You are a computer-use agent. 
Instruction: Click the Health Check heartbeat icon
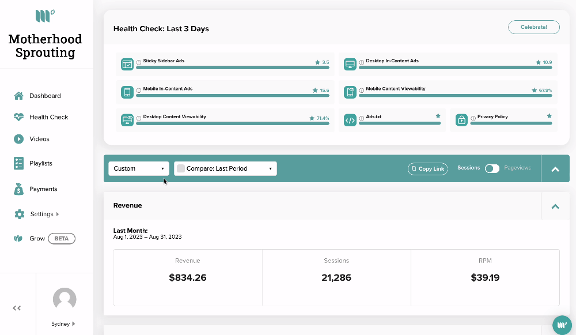19,117
